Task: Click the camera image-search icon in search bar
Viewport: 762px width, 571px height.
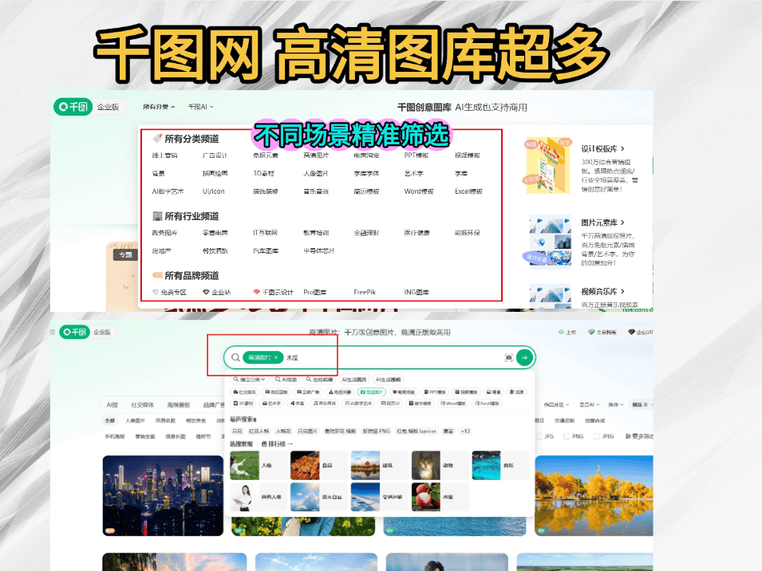Action: 508,358
